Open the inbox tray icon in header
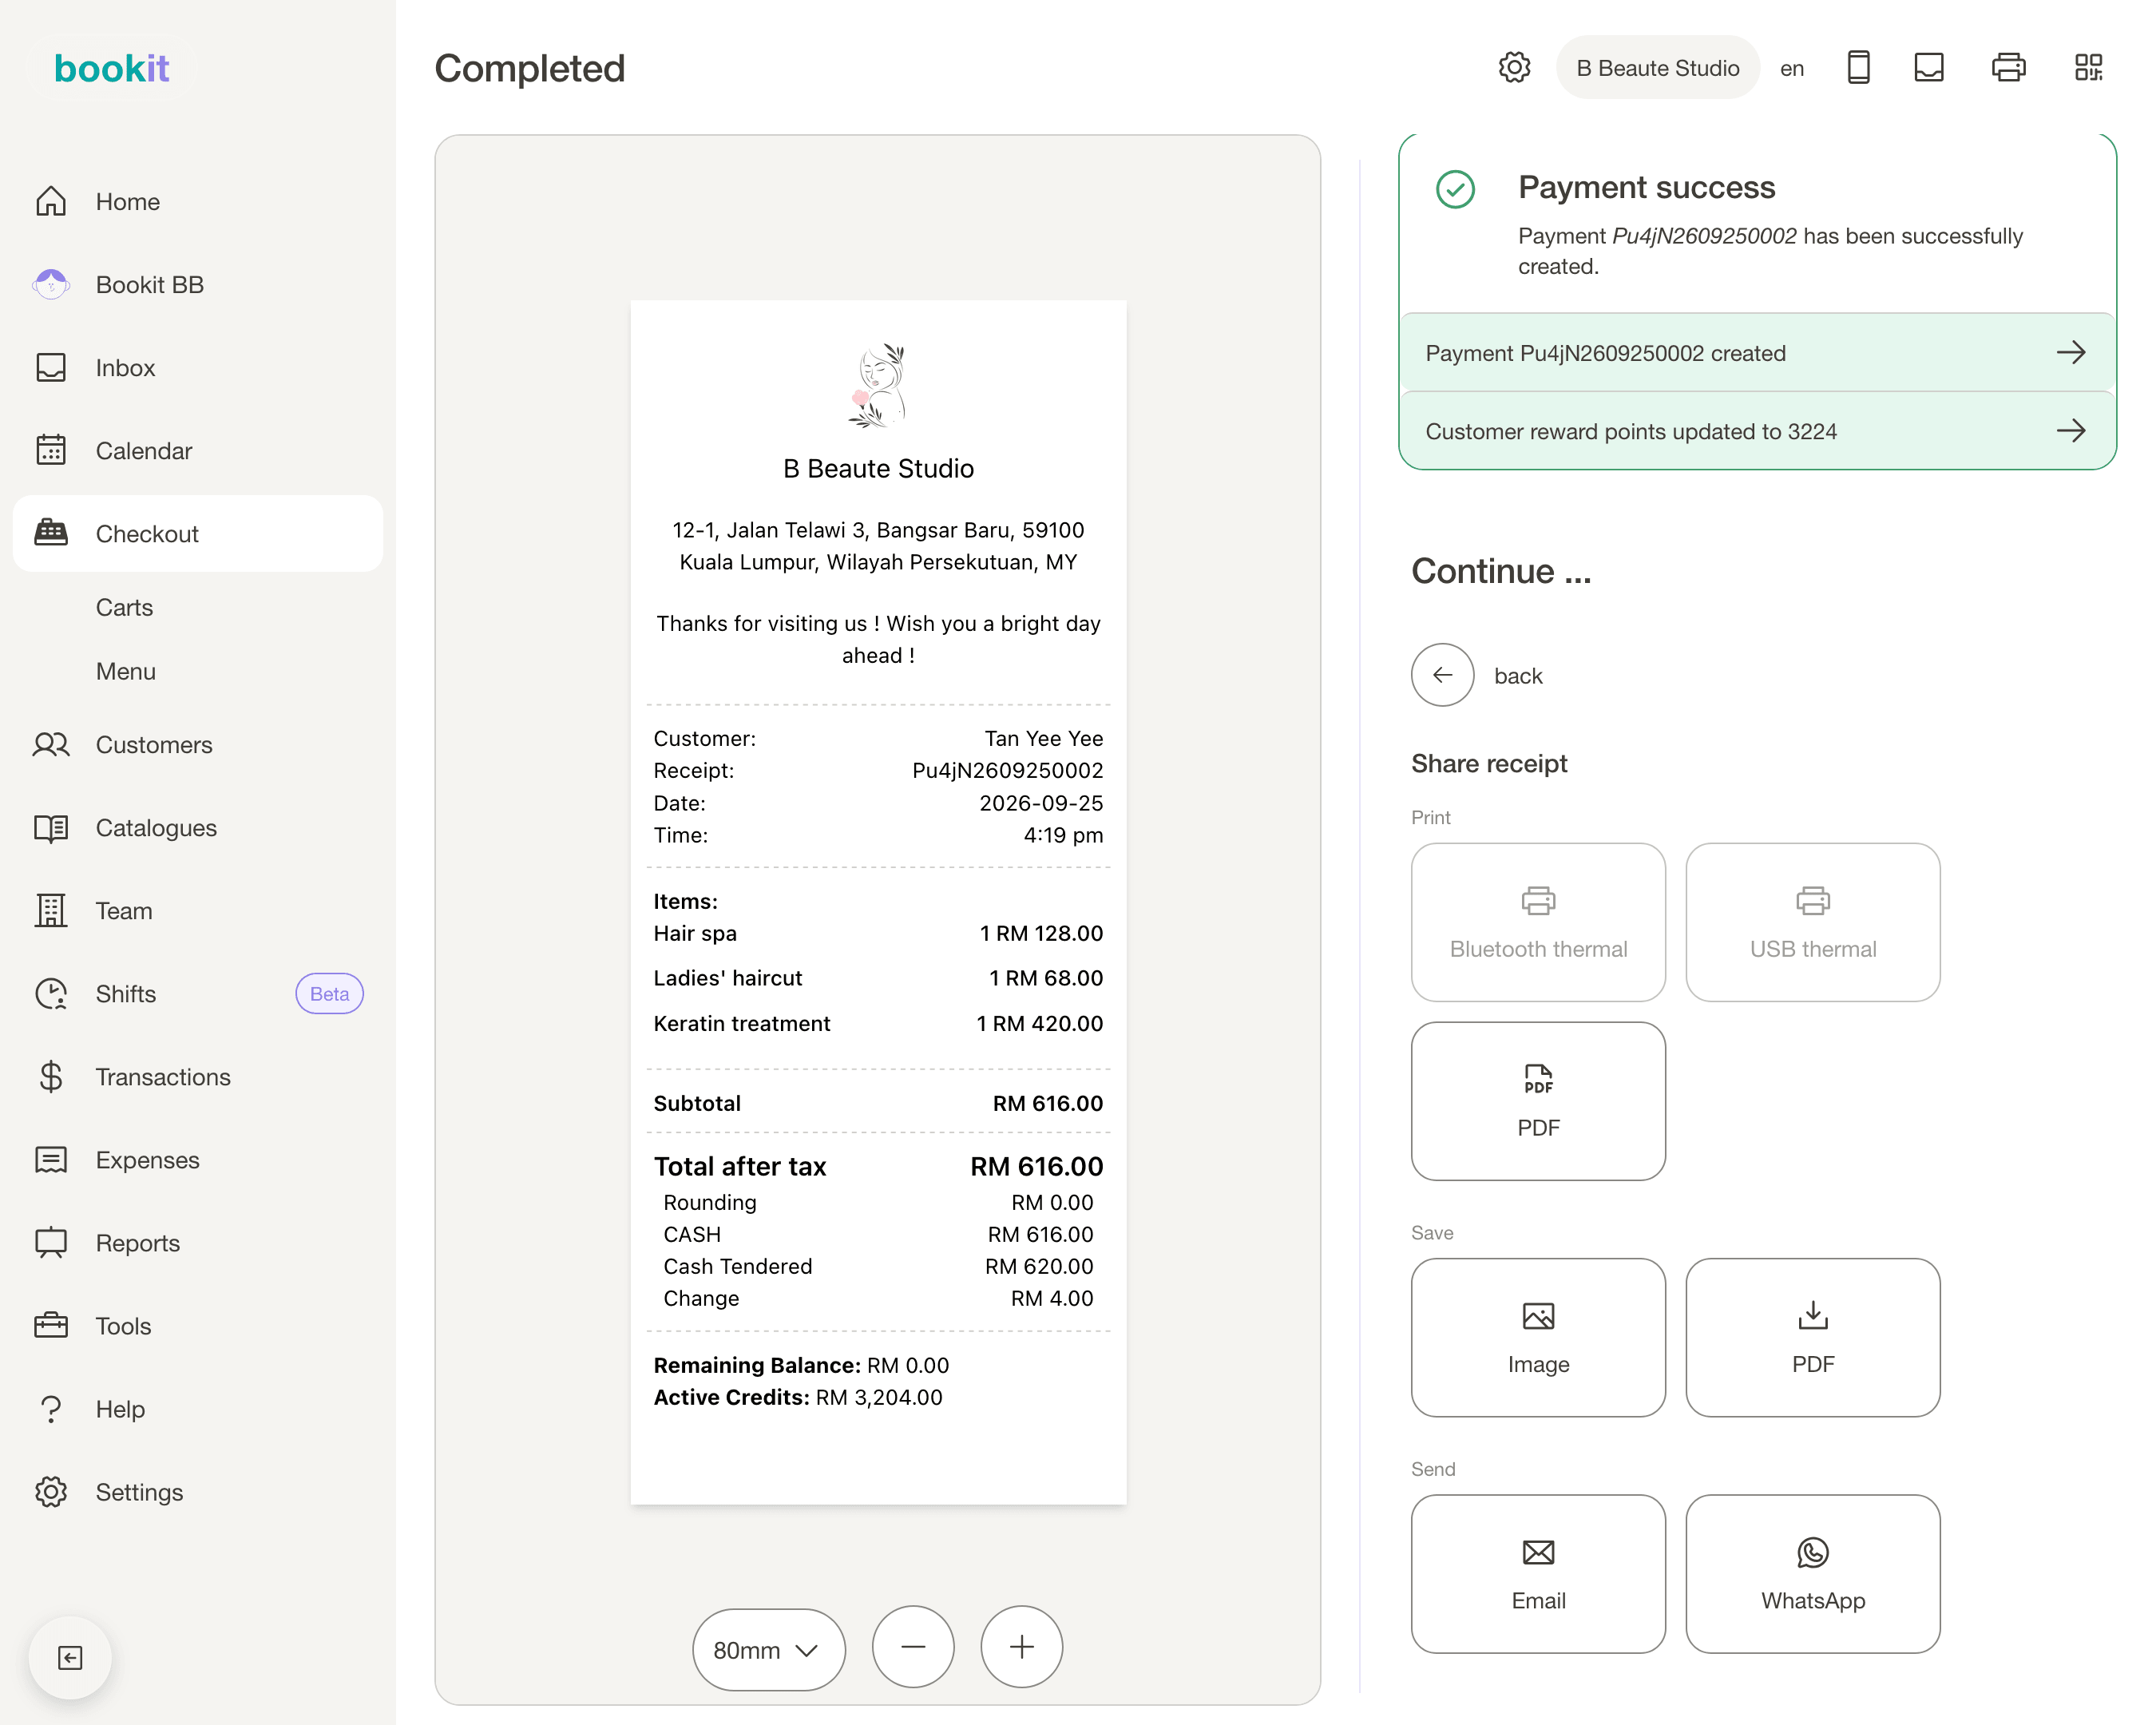 1928,67
